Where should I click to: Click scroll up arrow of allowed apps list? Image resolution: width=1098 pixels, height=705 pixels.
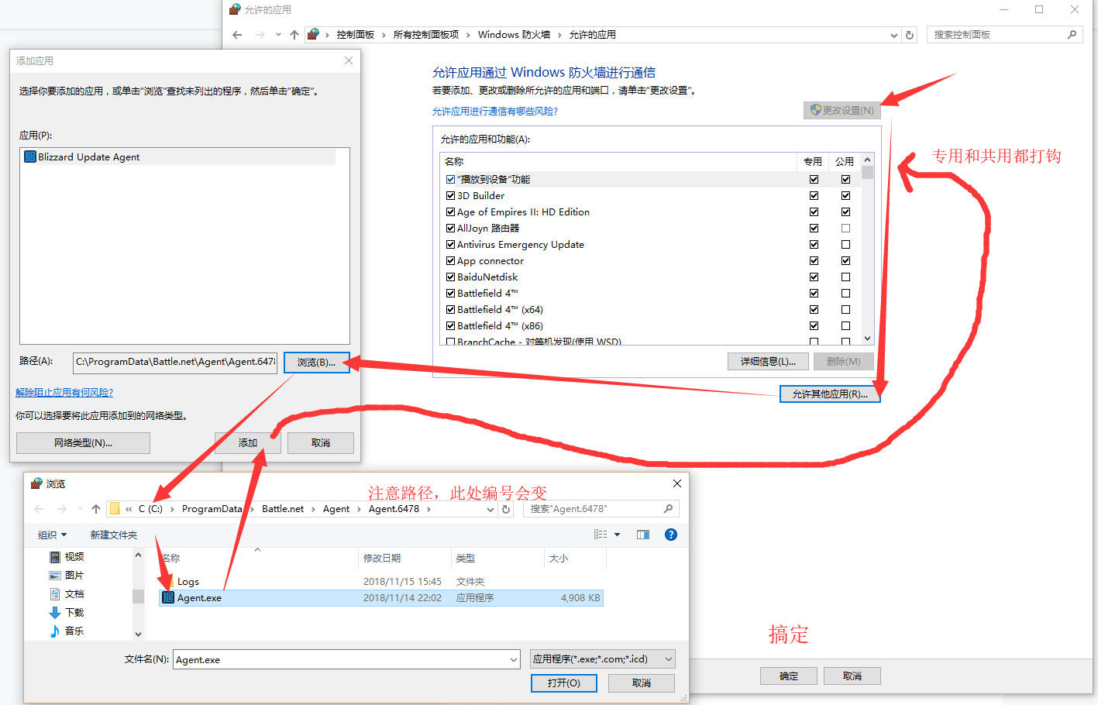point(867,160)
